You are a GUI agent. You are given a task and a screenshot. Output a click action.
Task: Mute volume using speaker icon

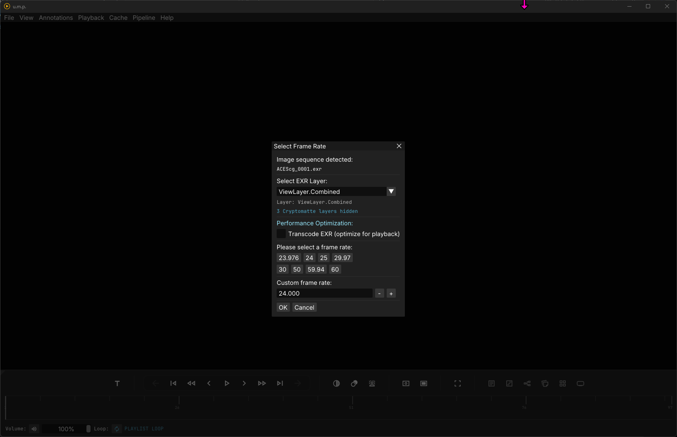click(x=34, y=429)
